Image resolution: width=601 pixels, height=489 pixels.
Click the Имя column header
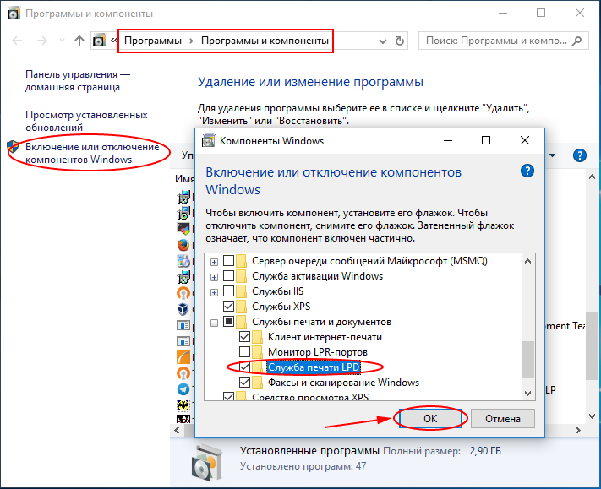coord(185,179)
